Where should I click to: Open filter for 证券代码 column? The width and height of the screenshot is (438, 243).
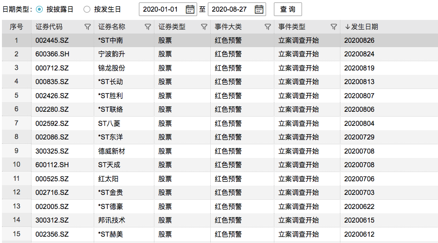87,27
